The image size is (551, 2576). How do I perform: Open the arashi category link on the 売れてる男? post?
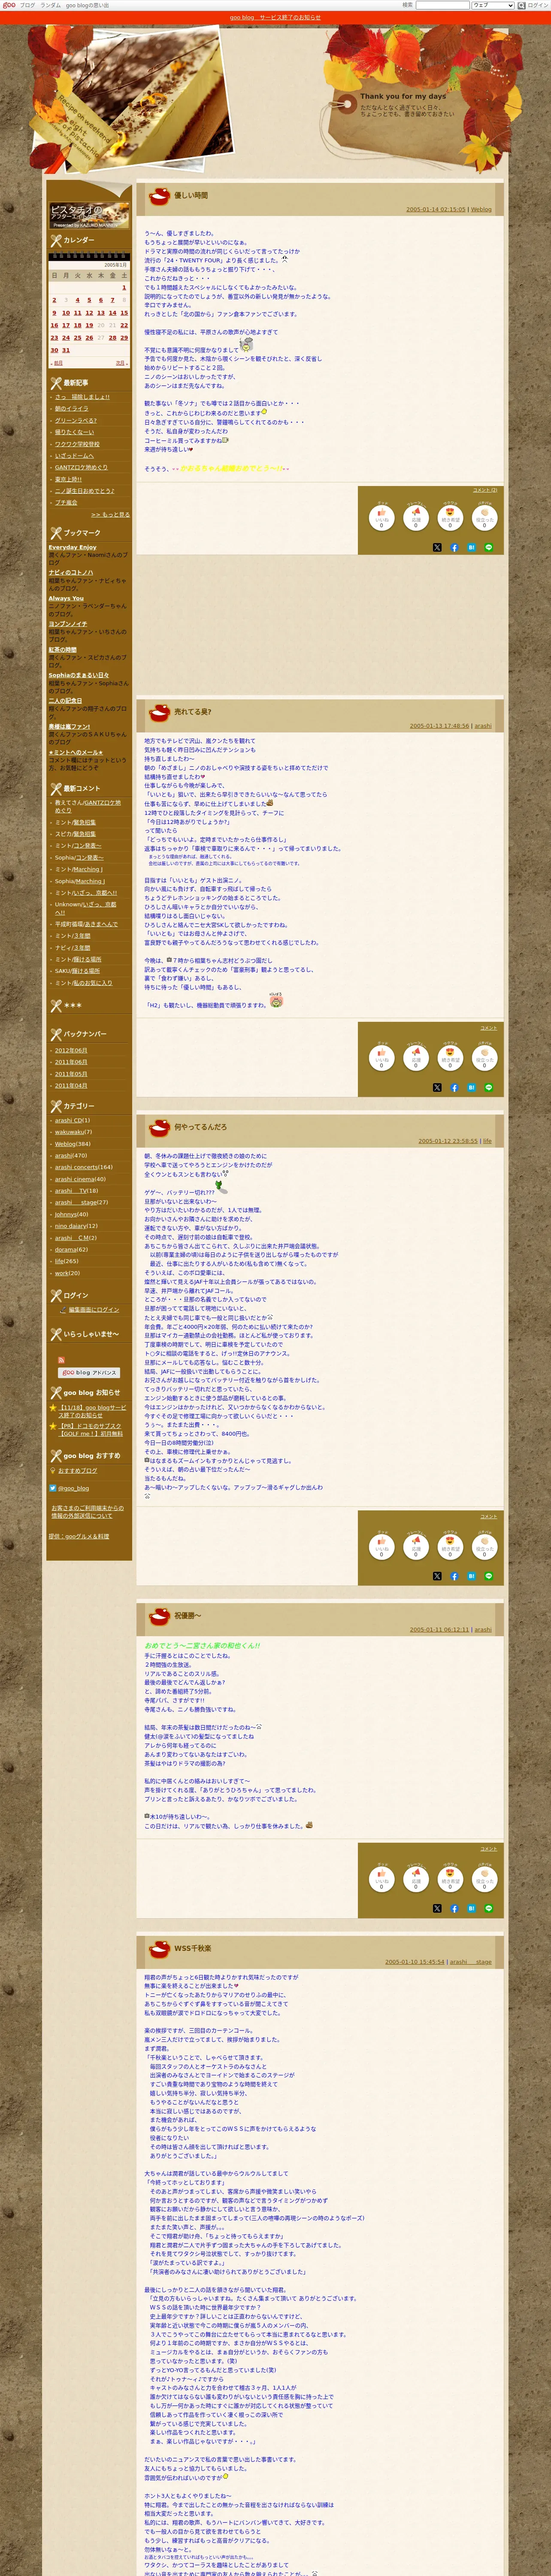coord(483,726)
